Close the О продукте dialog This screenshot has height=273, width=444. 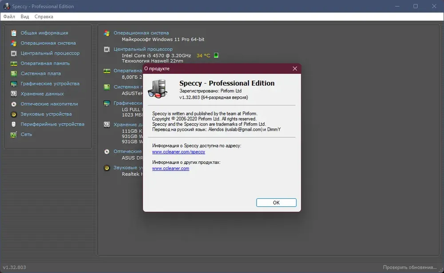click(x=294, y=69)
